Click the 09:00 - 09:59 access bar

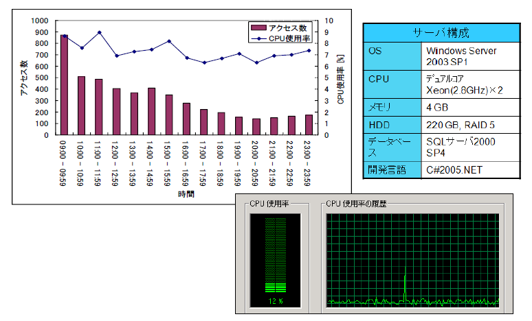(64, 84)
